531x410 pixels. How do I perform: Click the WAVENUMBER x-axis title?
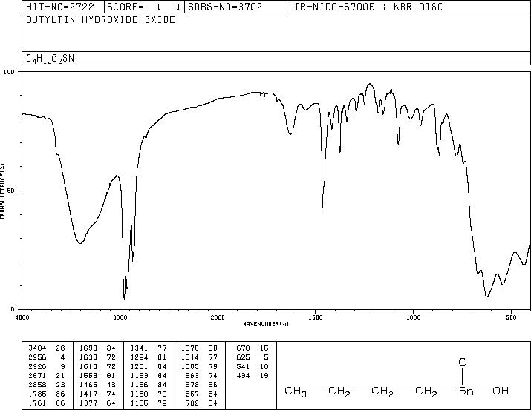coord(266,324)
